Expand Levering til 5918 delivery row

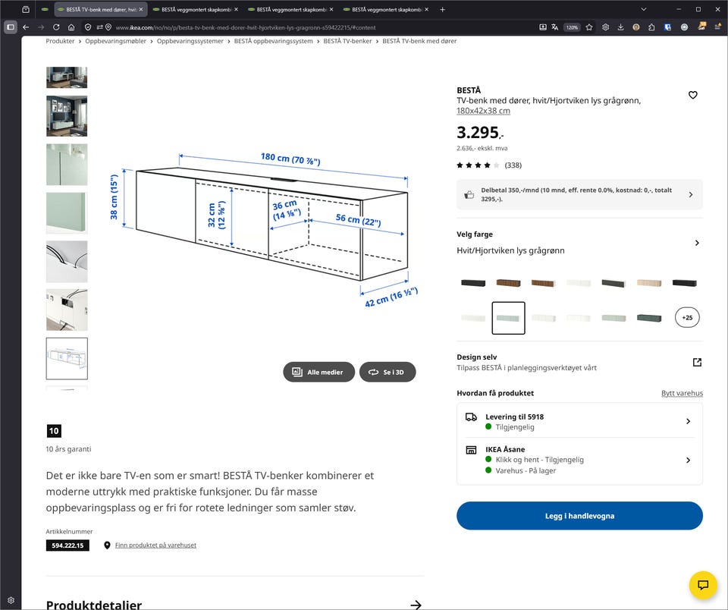click(579, 421)
